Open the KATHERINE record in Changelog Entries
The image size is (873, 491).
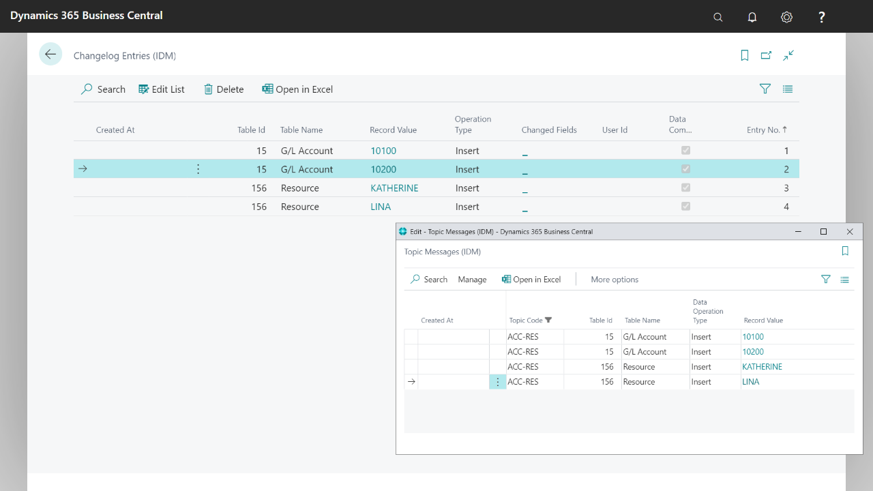[x=394, y=188]
